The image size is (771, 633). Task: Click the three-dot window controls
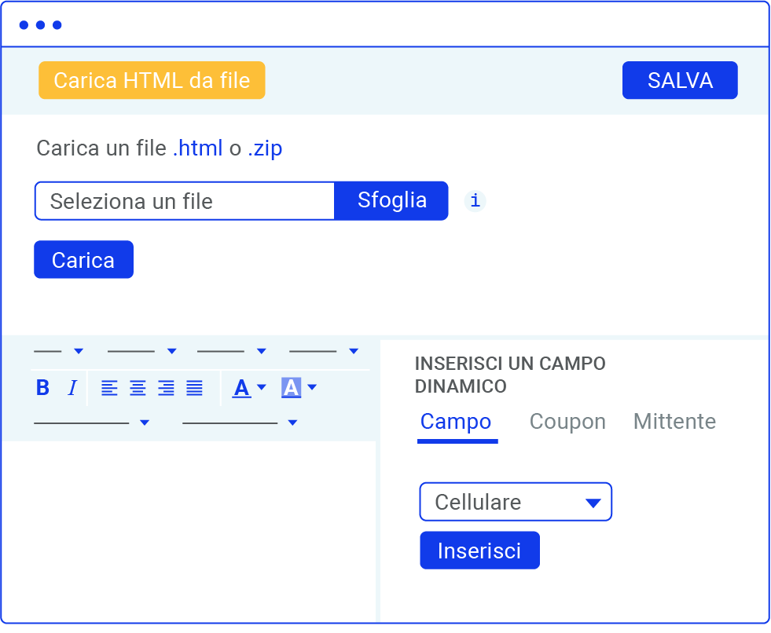(x=40, y=24)
